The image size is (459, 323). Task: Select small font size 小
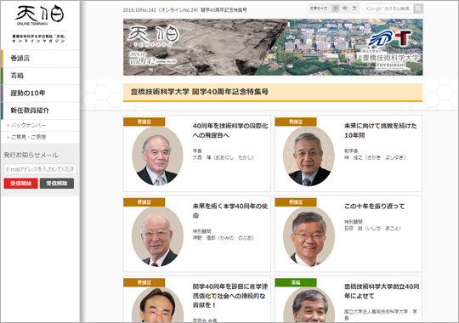[335, 8]
